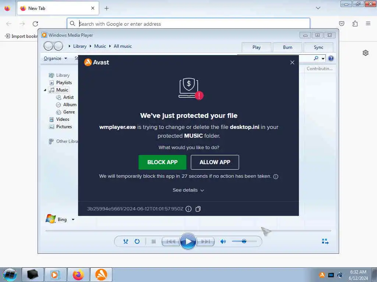The width and height of the screenshot is (377, 282).
Task: Close the New Tab tab
Action: coord(92,8)
